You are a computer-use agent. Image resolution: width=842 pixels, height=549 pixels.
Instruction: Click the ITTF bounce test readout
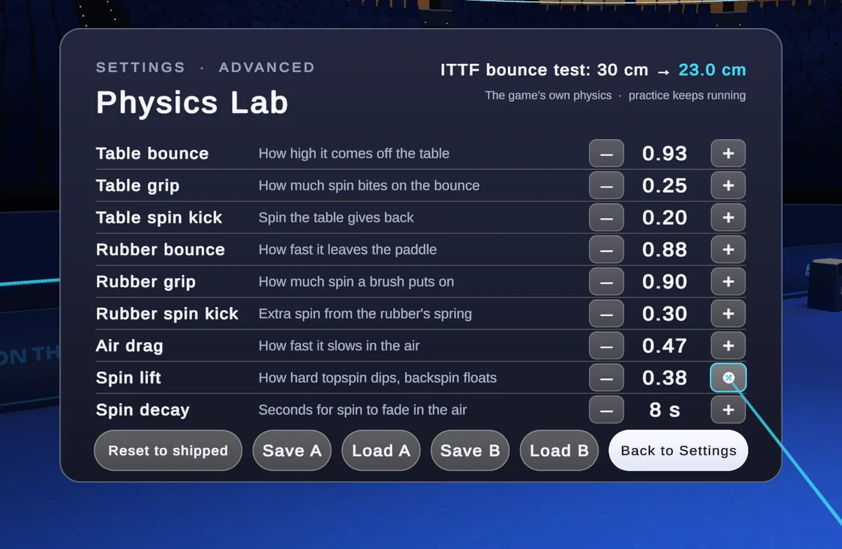pos(593,70)
